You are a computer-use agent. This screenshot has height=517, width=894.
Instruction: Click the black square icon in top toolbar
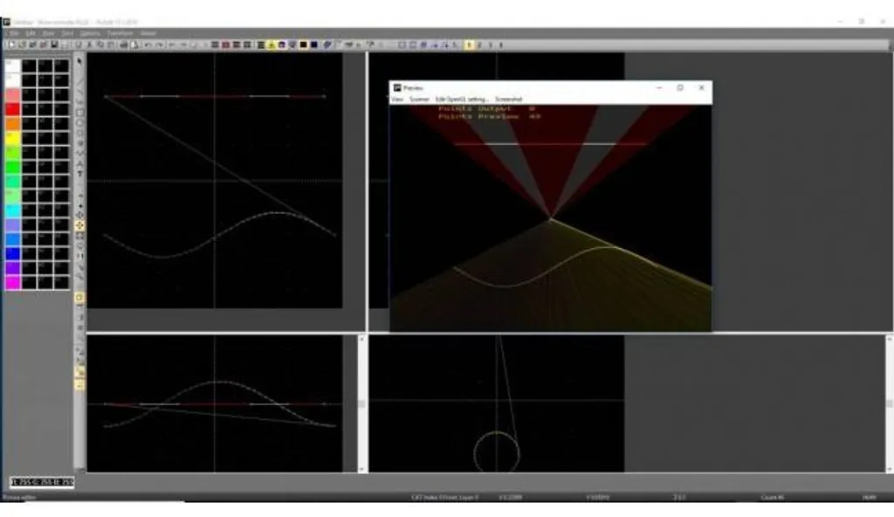tap(303, 45)
